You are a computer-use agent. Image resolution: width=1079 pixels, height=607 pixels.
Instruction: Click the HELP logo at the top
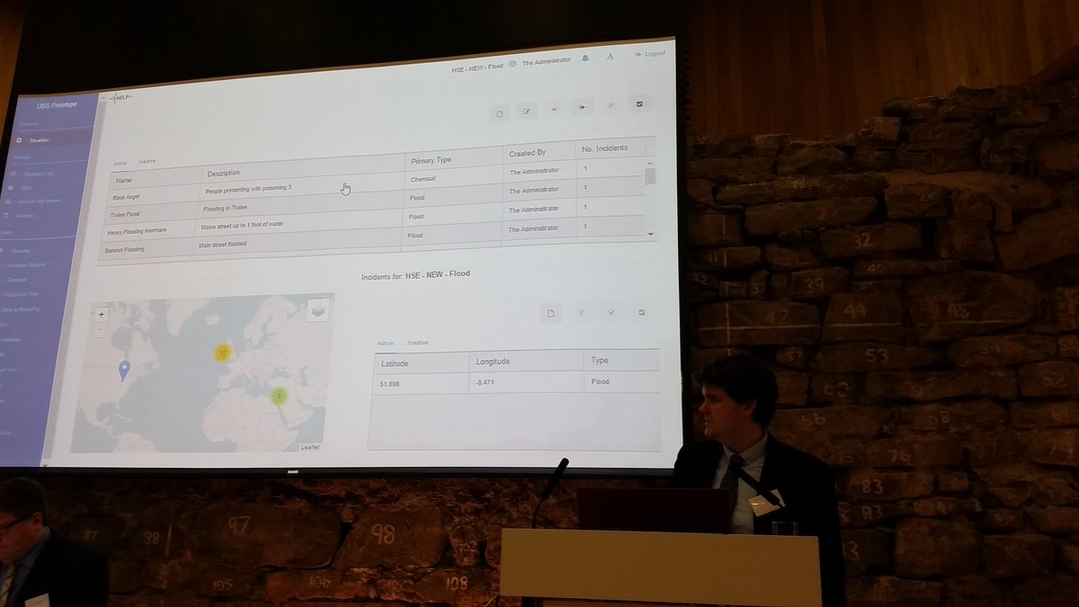[120, 97]
